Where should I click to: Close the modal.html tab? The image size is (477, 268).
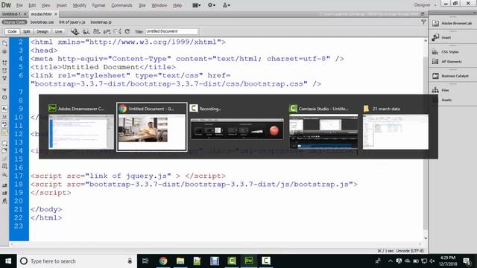pyautogui.click(x=56, y=14)
